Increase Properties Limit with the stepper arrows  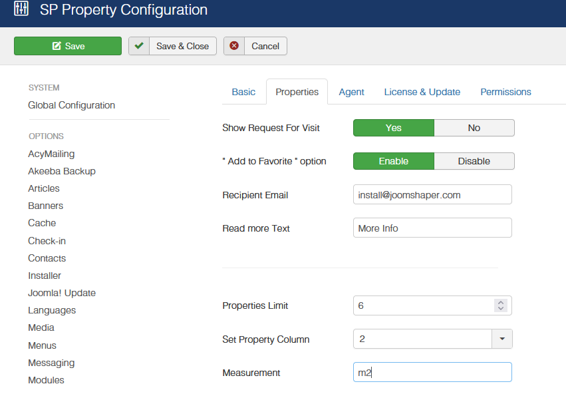coord(501,302)
